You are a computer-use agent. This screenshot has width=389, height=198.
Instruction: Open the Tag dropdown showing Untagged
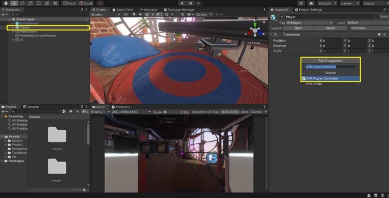tap(309, 22)
